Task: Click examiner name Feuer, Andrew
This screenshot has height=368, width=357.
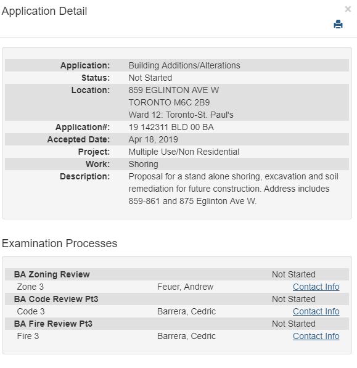Action: [x=185, y=287]
